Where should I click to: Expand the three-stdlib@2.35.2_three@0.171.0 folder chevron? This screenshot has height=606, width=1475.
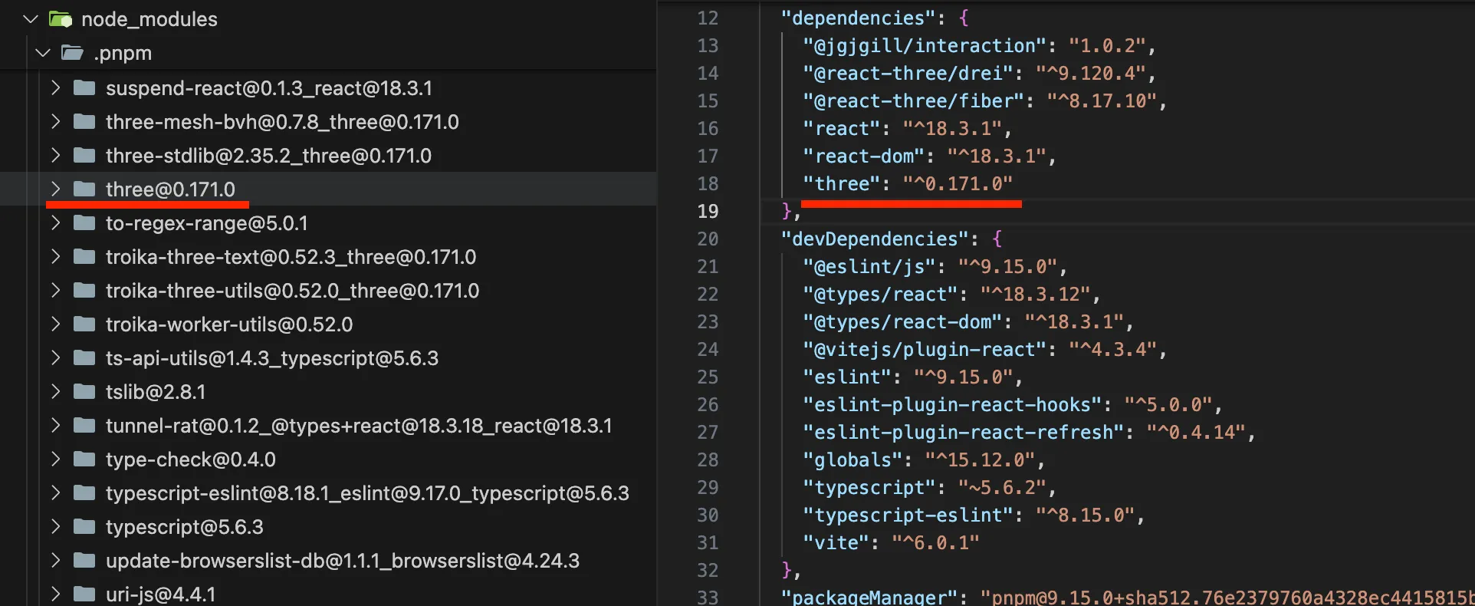[x=55, y=156]
